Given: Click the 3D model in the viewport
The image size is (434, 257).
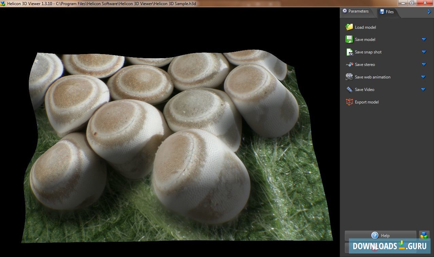Looking at the screenshot, I should [x=170, y=145].
